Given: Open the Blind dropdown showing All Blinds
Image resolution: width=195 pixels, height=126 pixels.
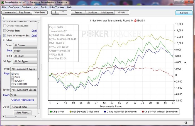Looking at the screenshot, I should pos(25,56).
